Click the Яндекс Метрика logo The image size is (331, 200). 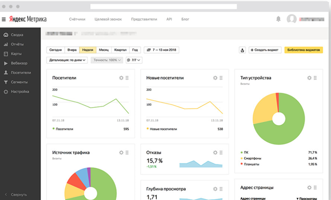(x=28, y=19)
